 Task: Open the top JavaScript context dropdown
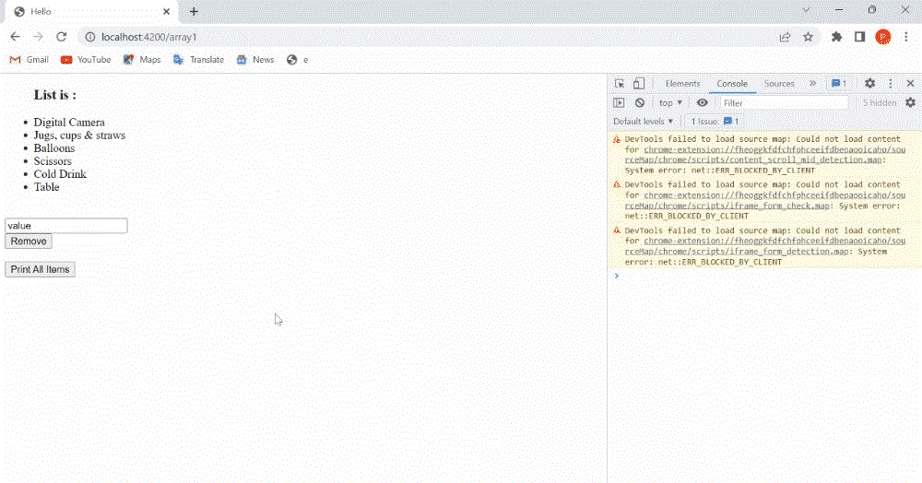[671, 103]
